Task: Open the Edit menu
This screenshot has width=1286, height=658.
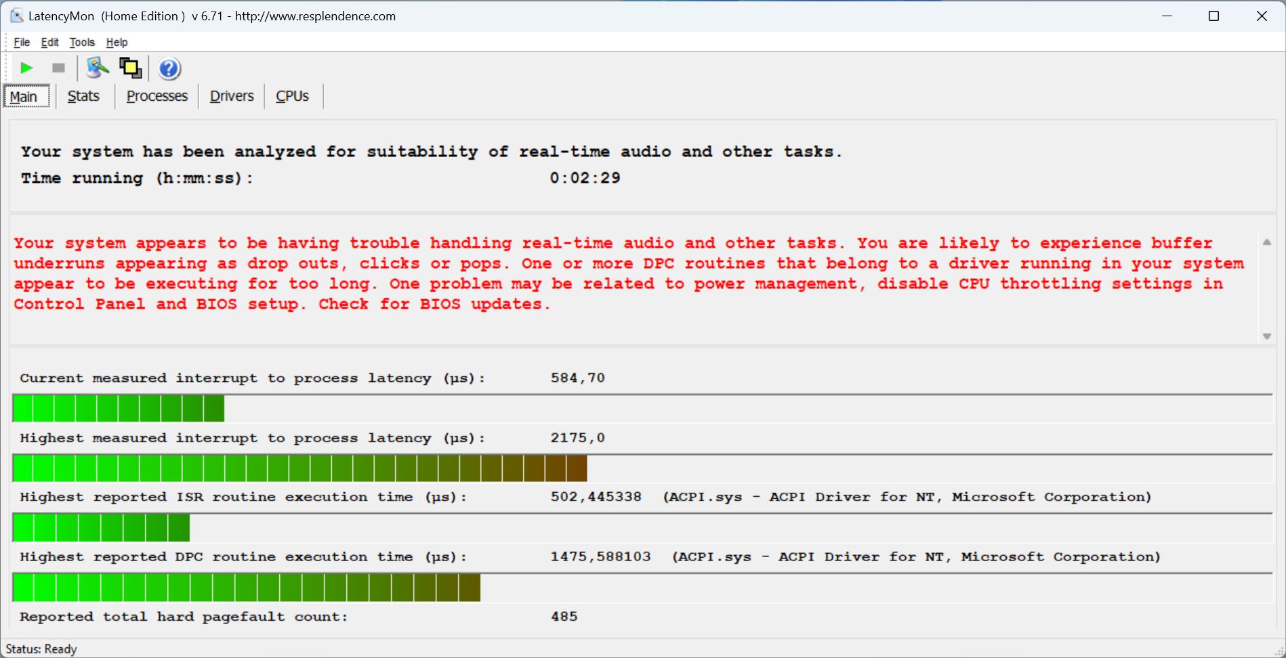Action: coord(49,42)
